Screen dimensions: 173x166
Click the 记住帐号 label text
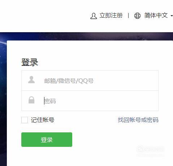coord(43,120)
